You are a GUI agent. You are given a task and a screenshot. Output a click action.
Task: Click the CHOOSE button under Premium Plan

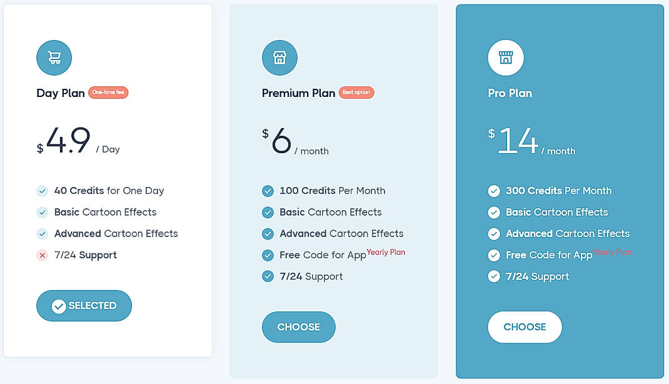298,326
